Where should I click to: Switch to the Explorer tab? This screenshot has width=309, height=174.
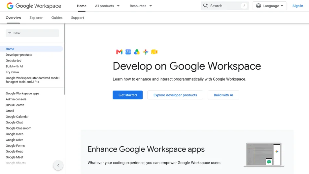36,18
